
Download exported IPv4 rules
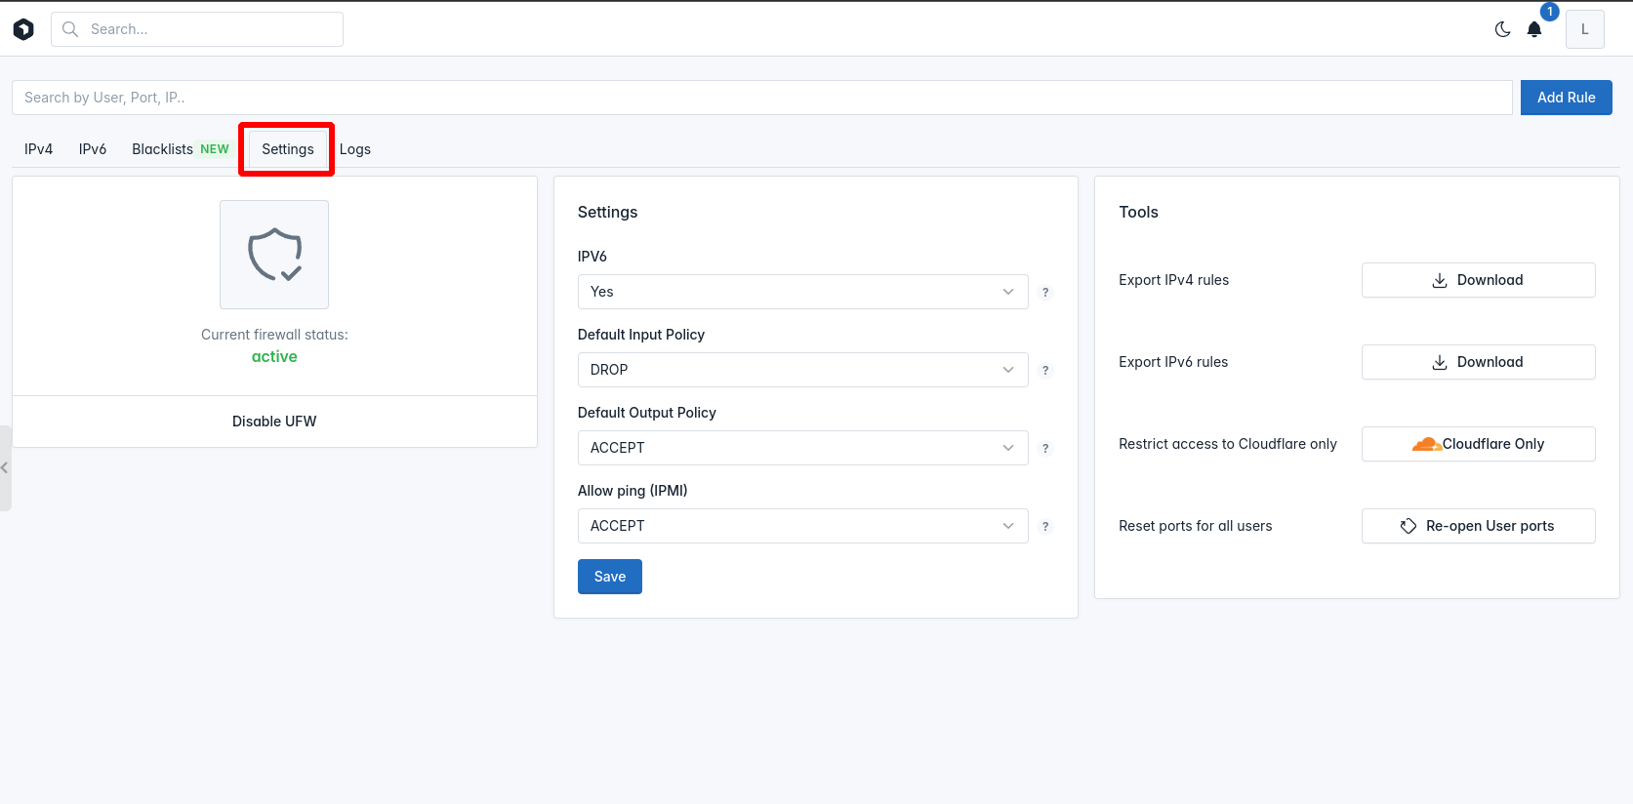[x=1479, y=280]
